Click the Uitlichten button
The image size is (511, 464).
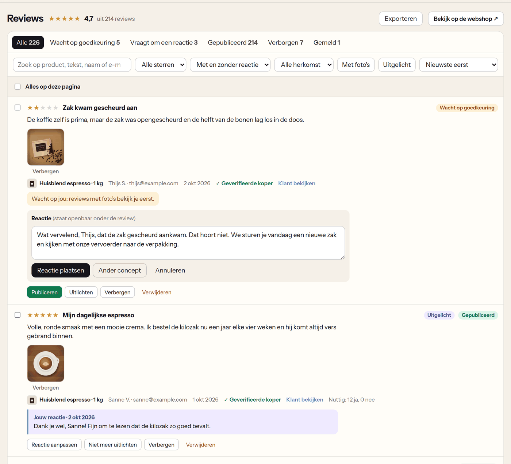click(x=81, y=292)
